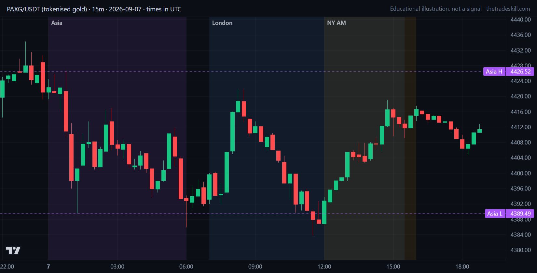This screenshot has height=273, width=537.
Task: Click the 4416.00 price axis label
Action: tap(521, 112)
